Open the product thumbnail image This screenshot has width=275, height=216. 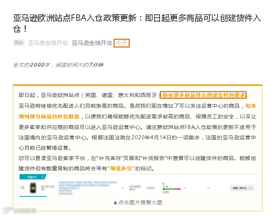33,188
